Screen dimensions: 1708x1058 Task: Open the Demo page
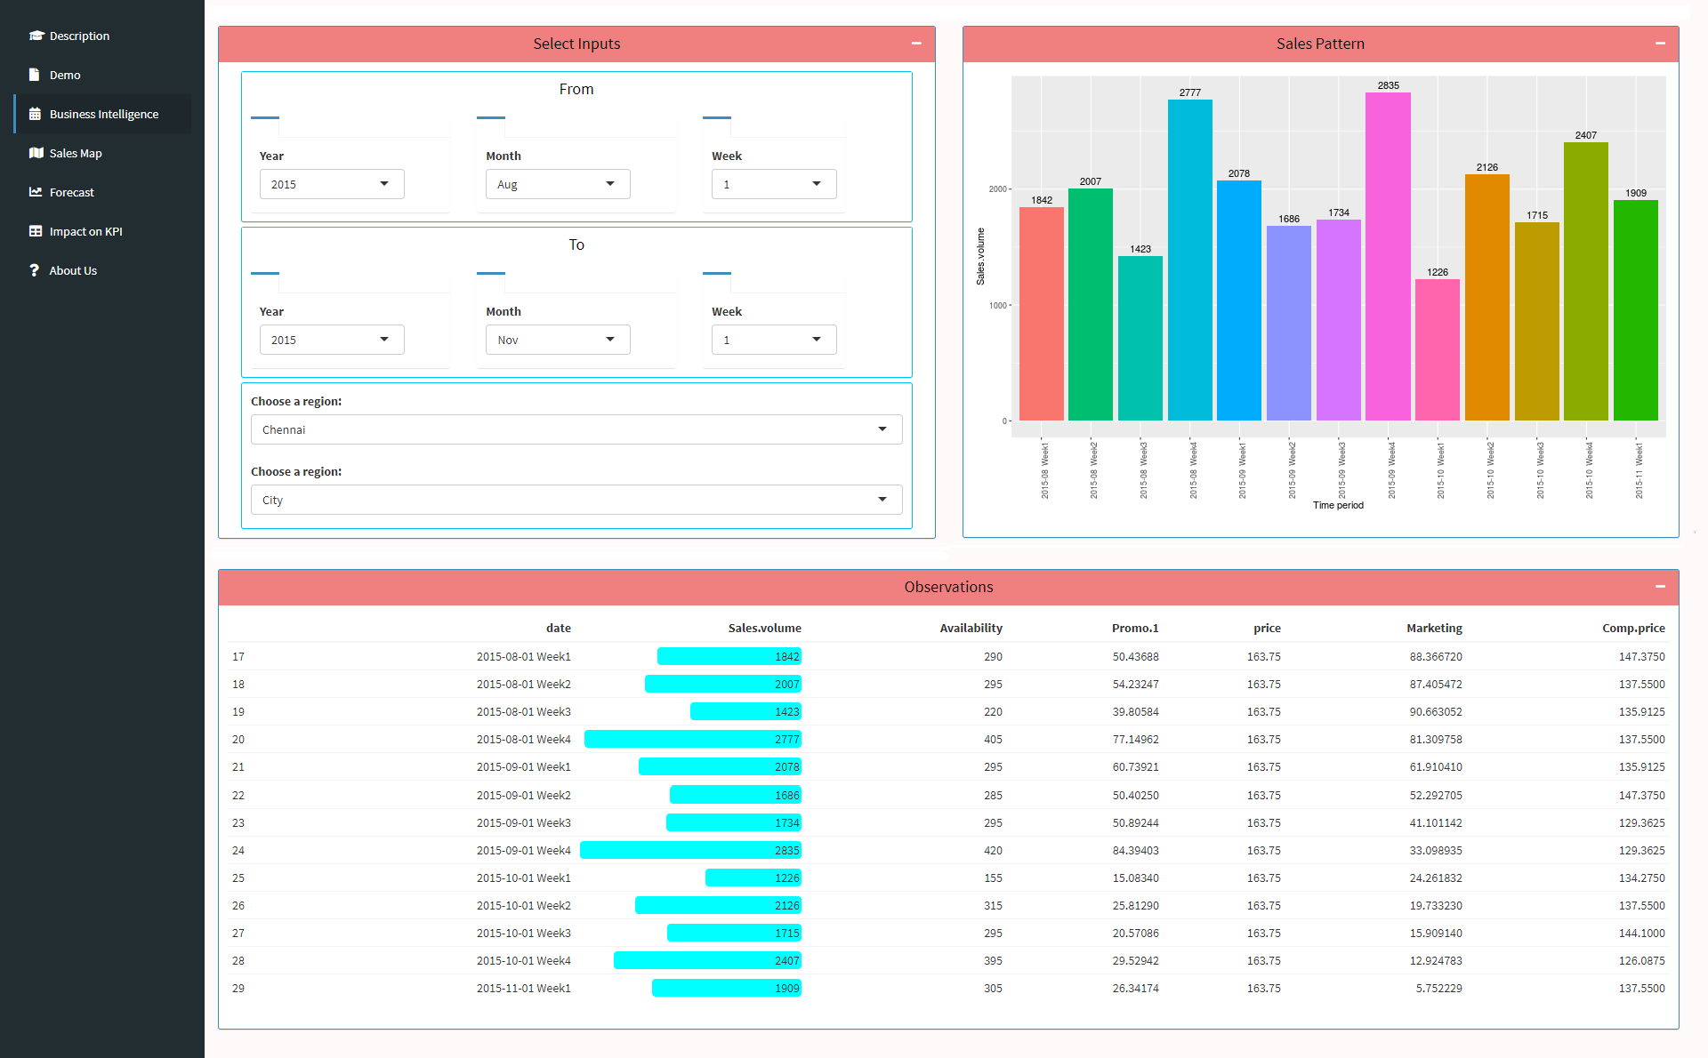[102, 75]
